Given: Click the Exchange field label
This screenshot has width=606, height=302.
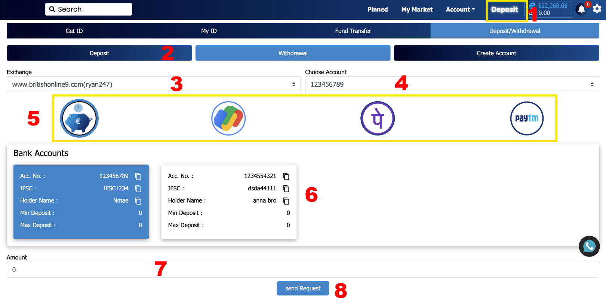Looking at the screenshot, I should coord(19,72).
